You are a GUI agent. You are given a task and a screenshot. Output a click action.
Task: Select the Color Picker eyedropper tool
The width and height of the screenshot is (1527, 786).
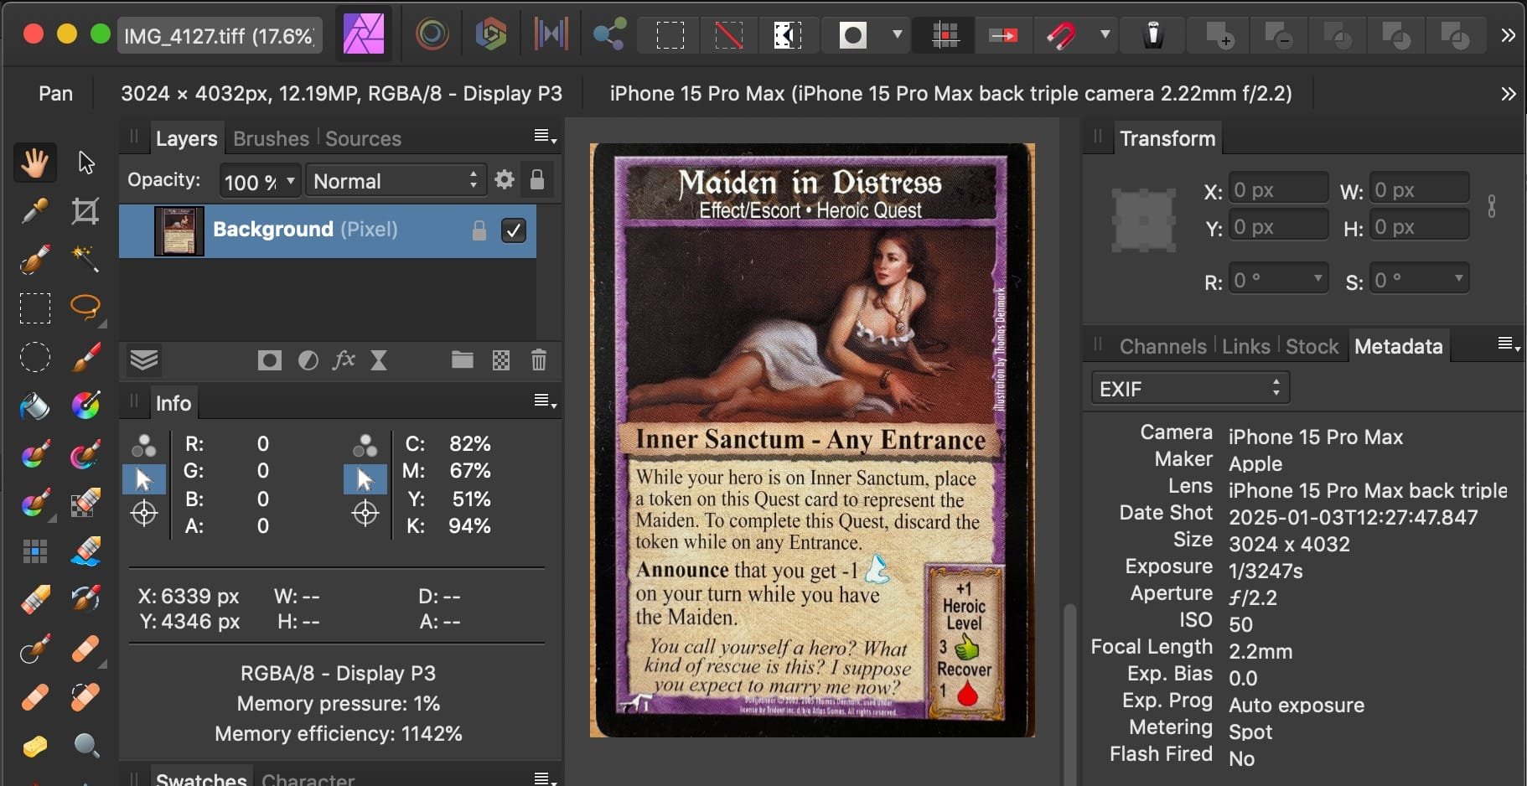[x=34, y=210]
